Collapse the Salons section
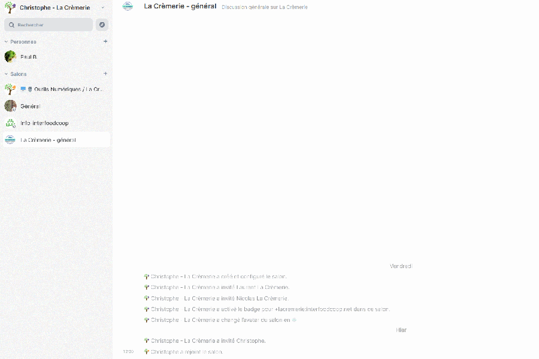Screen dimensions: 539x359 pyautogui.click(x=5, y=74)
